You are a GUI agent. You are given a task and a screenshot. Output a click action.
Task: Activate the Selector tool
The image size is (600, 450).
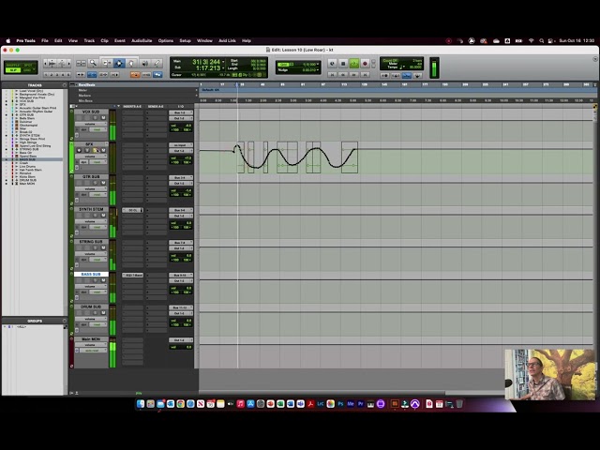(119, 63)
